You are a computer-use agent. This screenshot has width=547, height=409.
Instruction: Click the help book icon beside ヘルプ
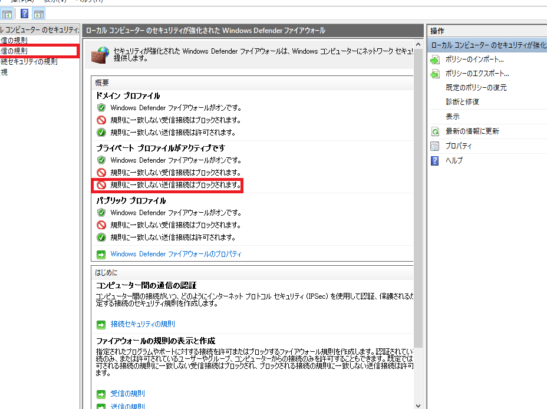coord(435,161)
